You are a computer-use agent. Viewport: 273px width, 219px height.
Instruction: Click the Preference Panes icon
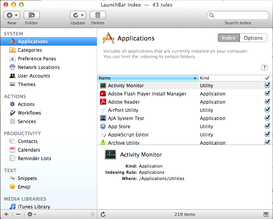[12, 58]
